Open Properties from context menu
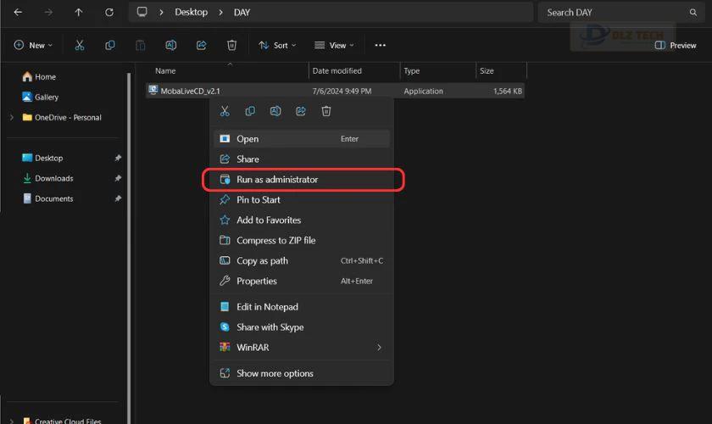This screenshot has height=424, width=712. 302,281
